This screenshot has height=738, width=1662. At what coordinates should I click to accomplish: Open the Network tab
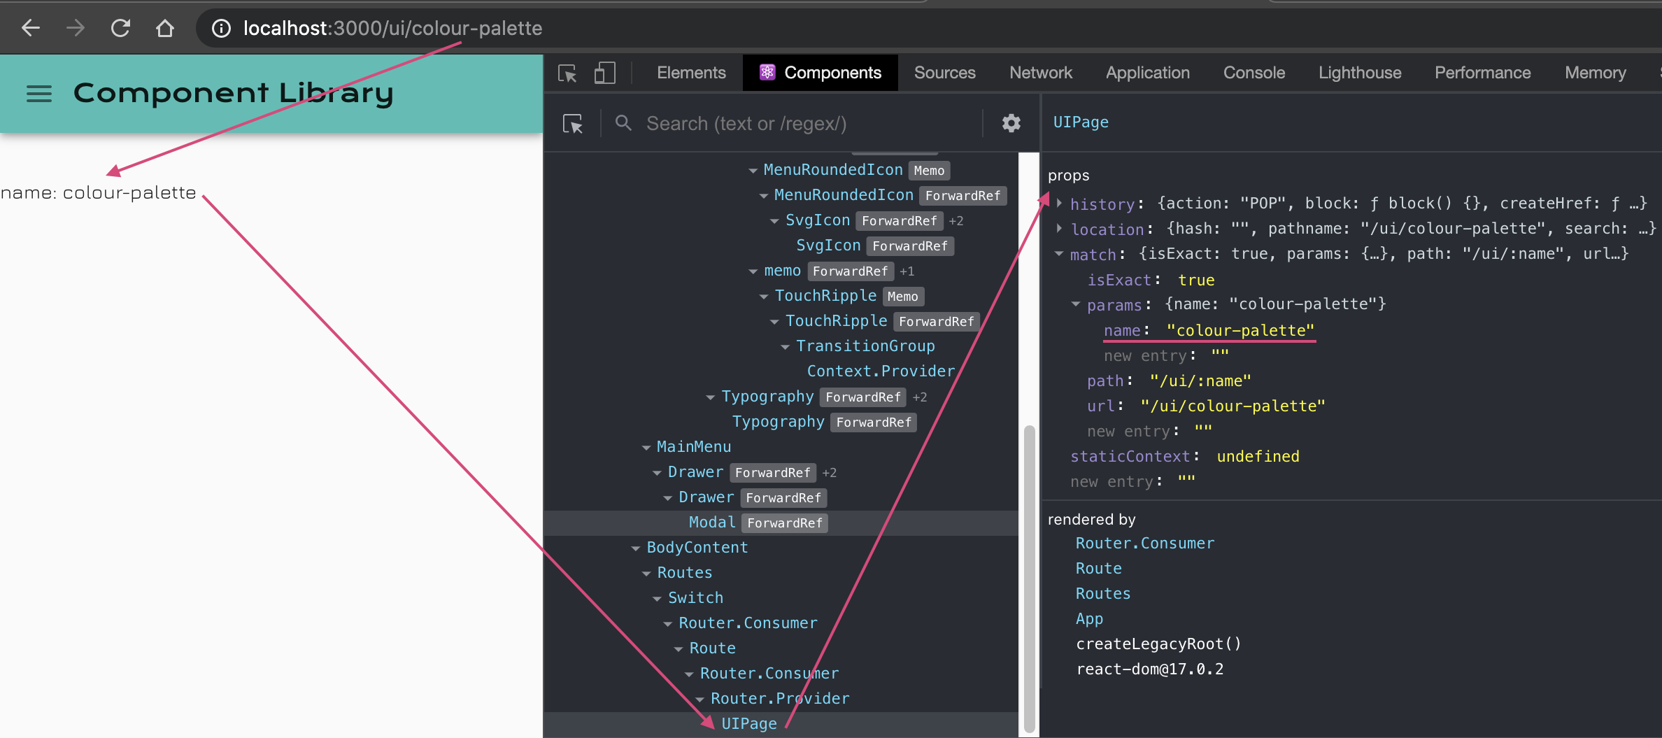coord(1040,73)
